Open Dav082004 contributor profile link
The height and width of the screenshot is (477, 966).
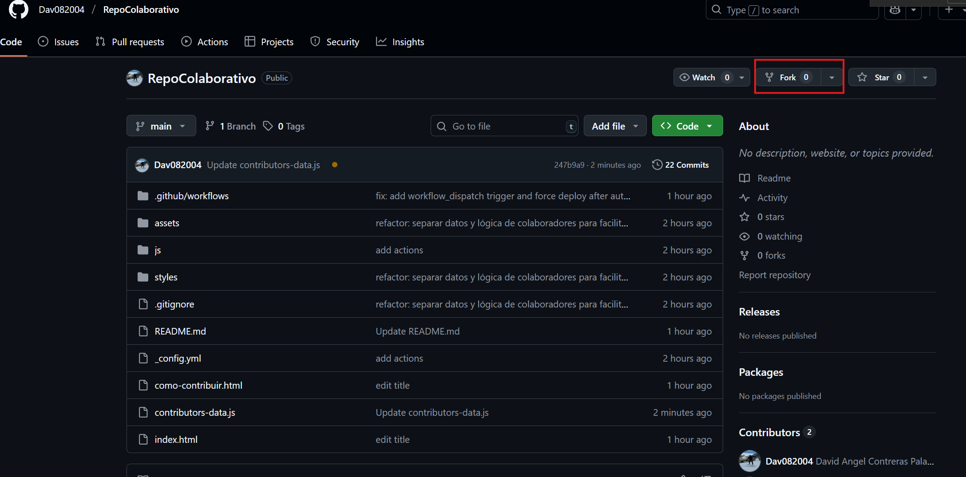click(789, 461)
